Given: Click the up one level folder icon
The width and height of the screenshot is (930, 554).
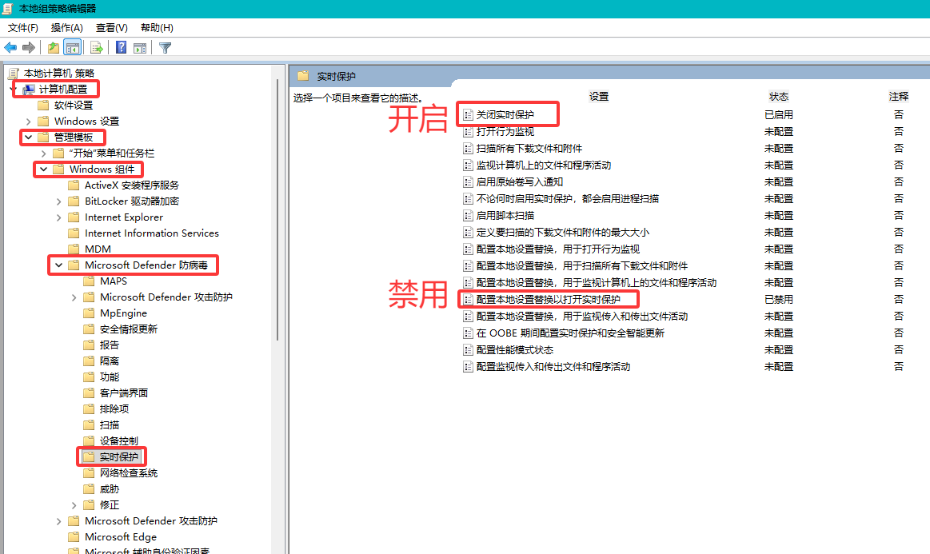Looking at the screenshot, I should coord(53,47).
